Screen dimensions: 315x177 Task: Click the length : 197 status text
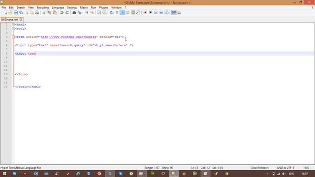click(152, 168)
